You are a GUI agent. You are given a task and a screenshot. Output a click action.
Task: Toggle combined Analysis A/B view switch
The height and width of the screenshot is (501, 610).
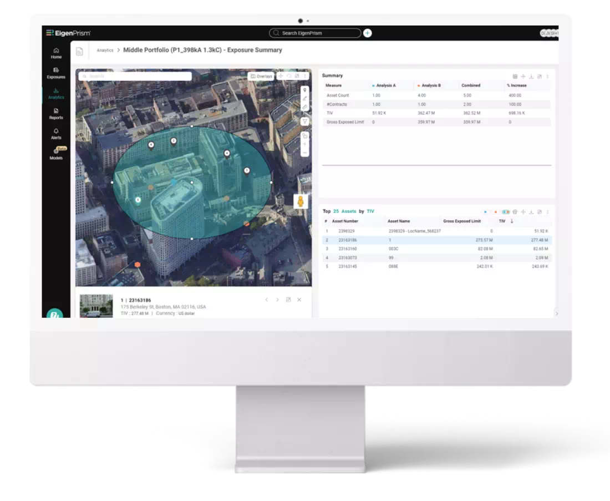coord(505,212)
